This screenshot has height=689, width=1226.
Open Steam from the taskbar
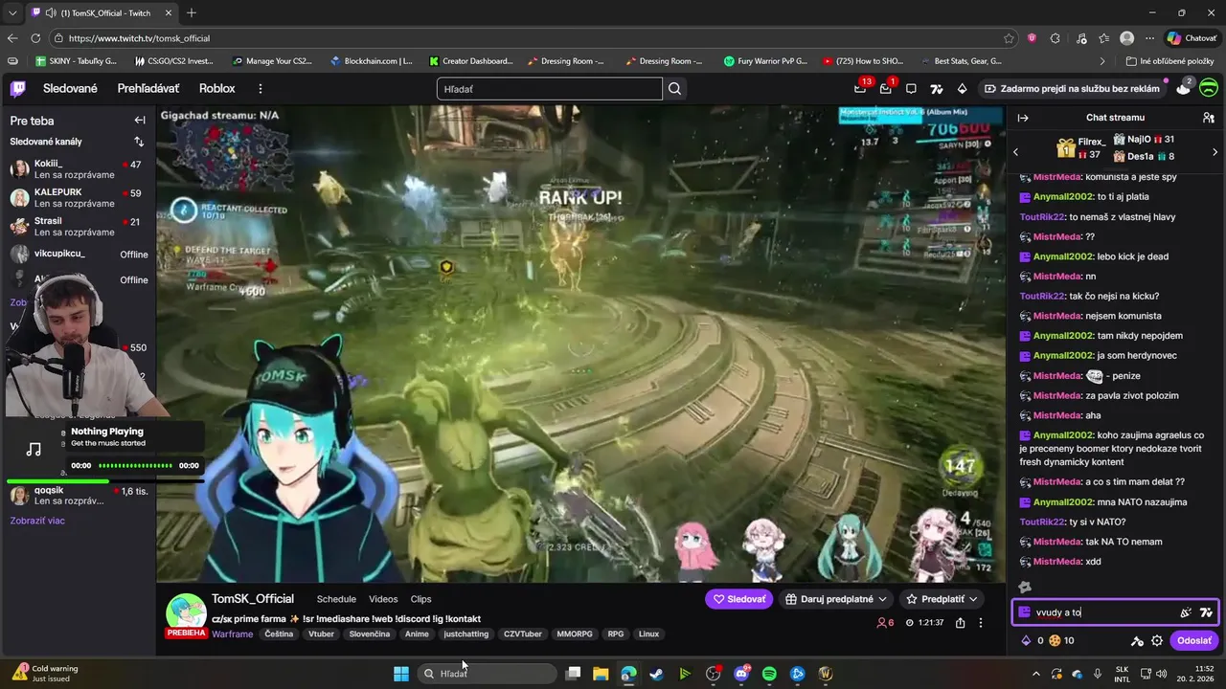tap(656, 674)
